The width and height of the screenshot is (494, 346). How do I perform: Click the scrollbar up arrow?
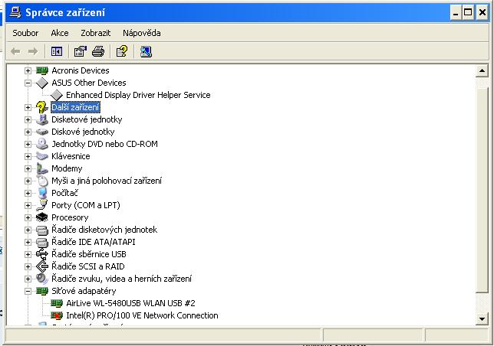pos(482,70)
